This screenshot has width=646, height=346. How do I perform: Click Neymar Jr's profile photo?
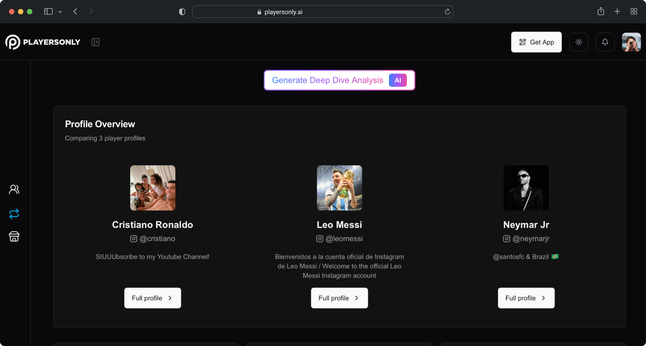point(526,188)
